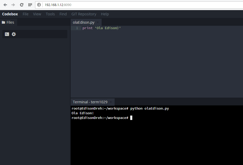The image size is (243, 165).
Task: Click the folder icon on the Files tab
Action: pos(4,22)
